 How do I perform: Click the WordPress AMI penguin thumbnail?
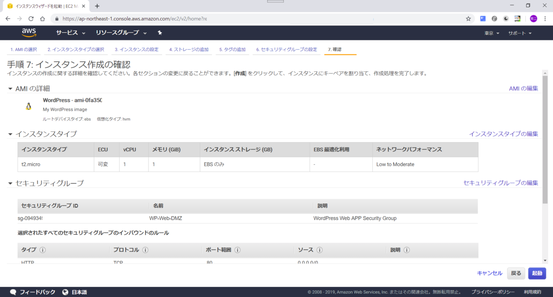(29, 106)
